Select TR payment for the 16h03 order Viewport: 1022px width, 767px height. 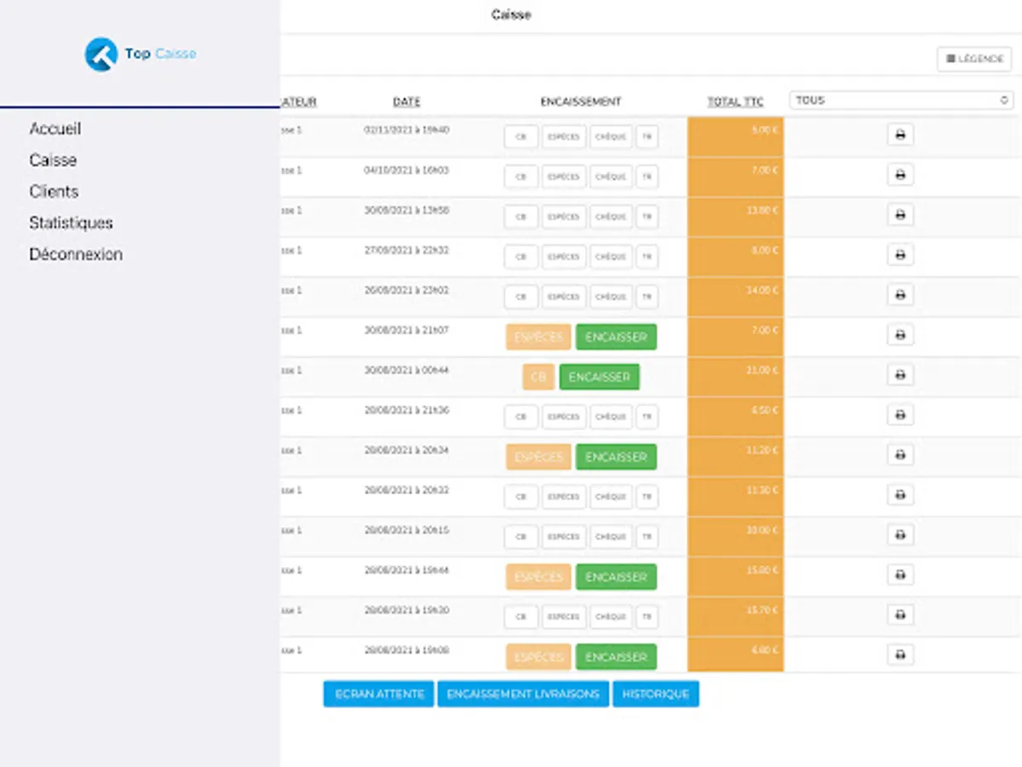[x=647, y=177]
